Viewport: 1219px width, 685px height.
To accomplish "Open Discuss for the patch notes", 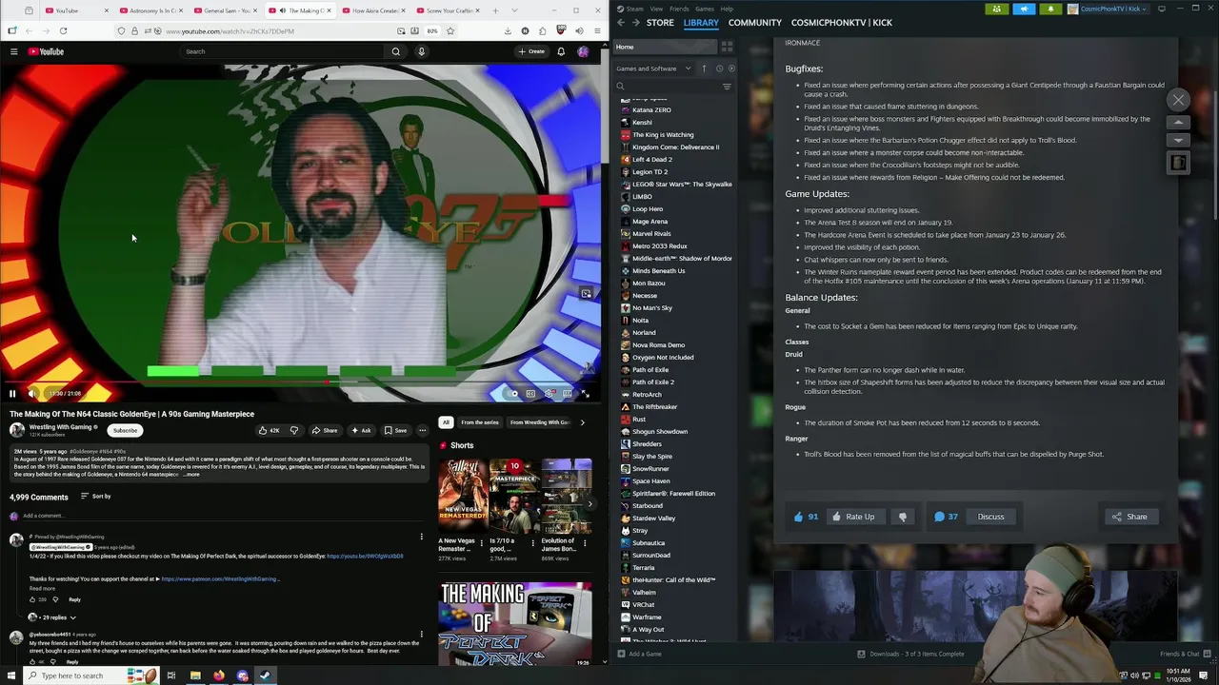I will (990, 517).
